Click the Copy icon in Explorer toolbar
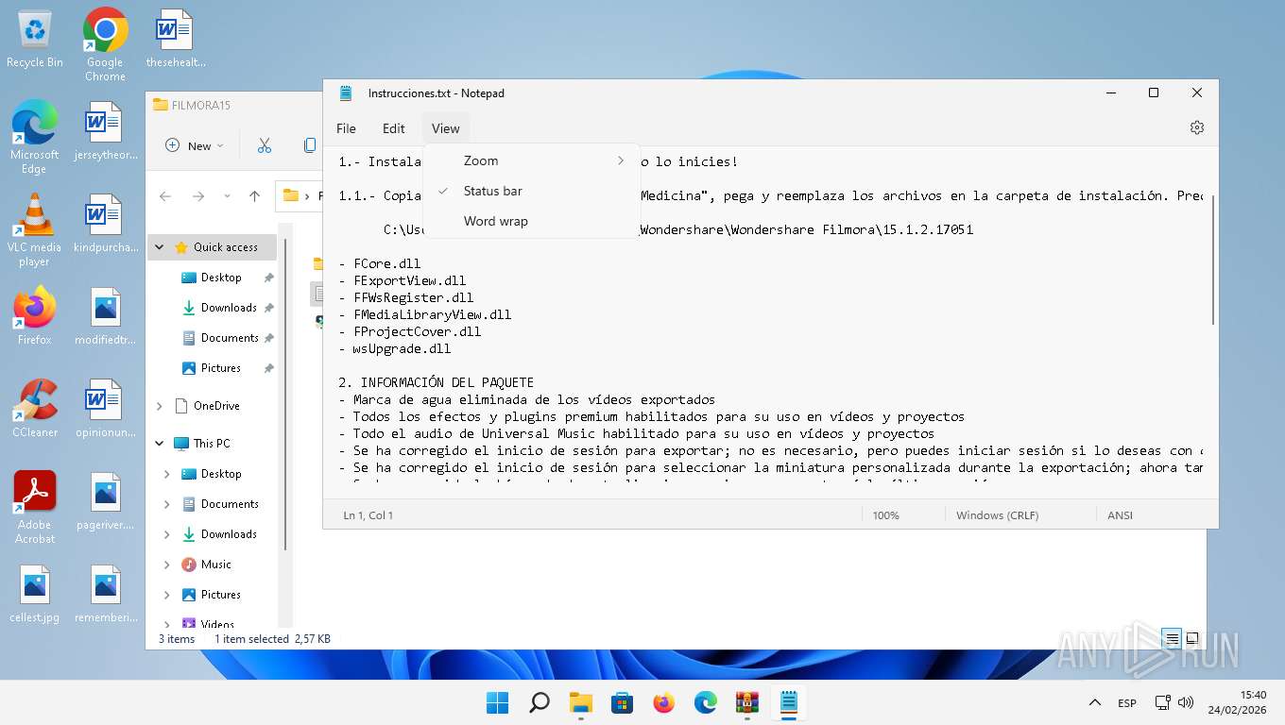The width and height of the screenshot is (1285, 725). click(310, 145)
